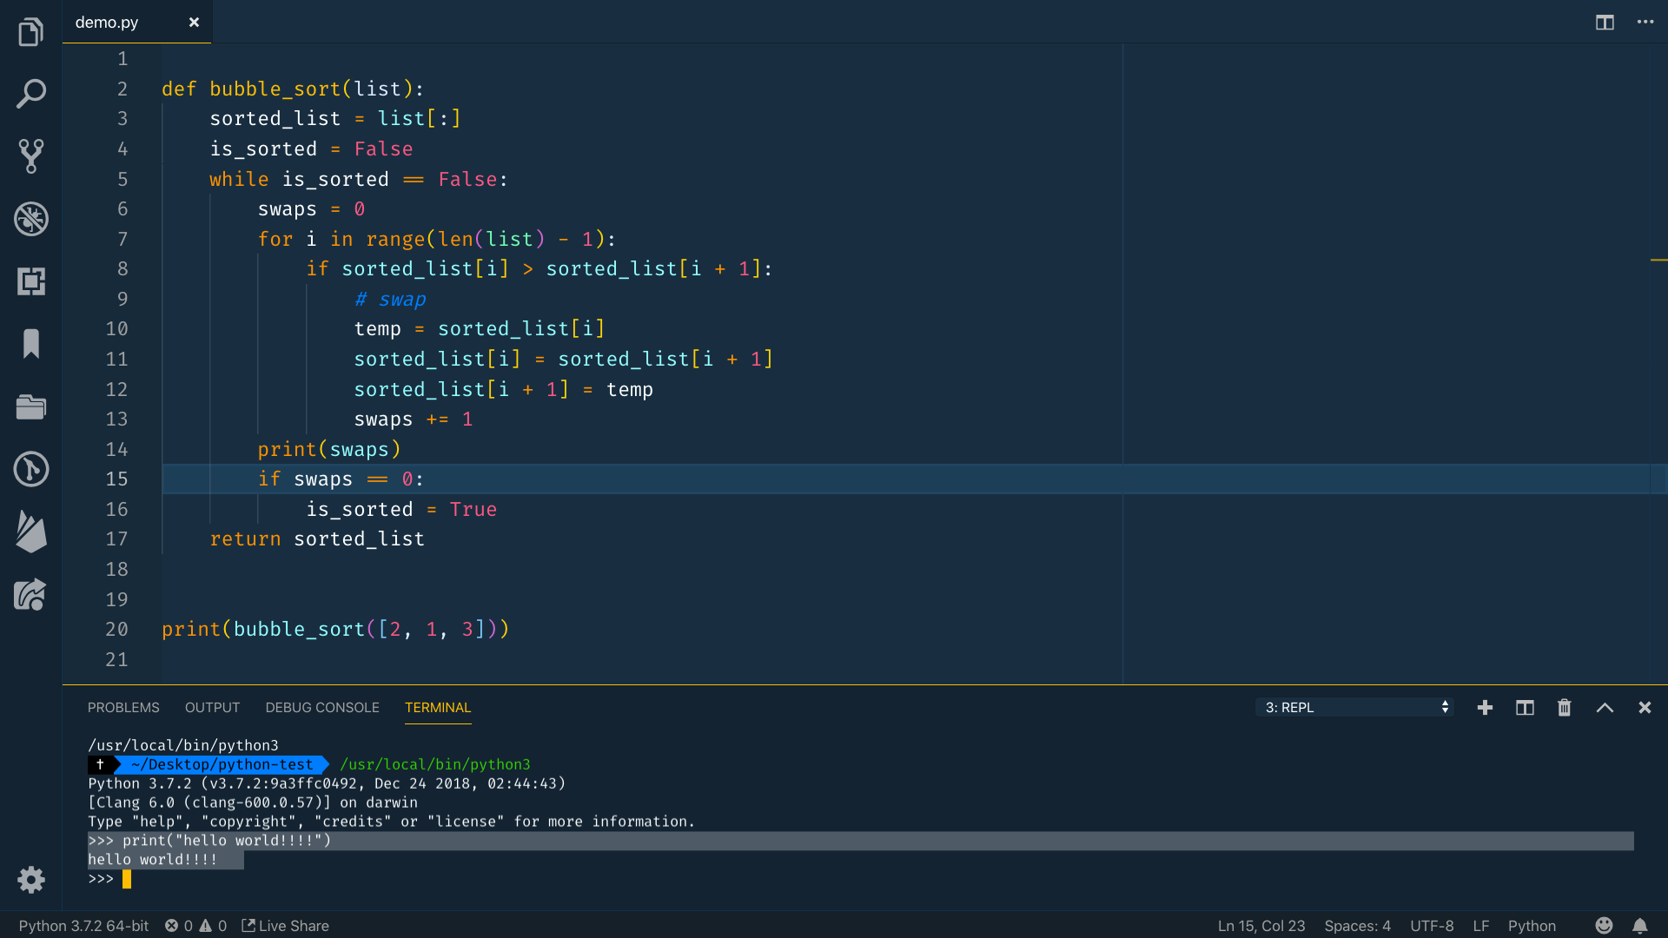Viewport: 1668px width, 938px height.
Task: Click 'is_sorted = True' on line 16
Action: pos(401,510)
